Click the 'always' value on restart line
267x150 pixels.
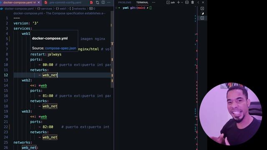[55, 55]
